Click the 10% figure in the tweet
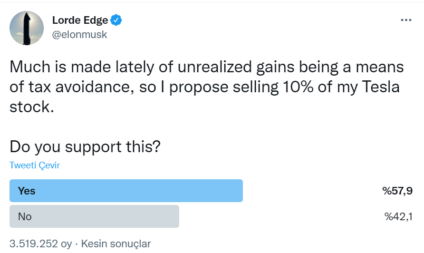 coord(298,87)
